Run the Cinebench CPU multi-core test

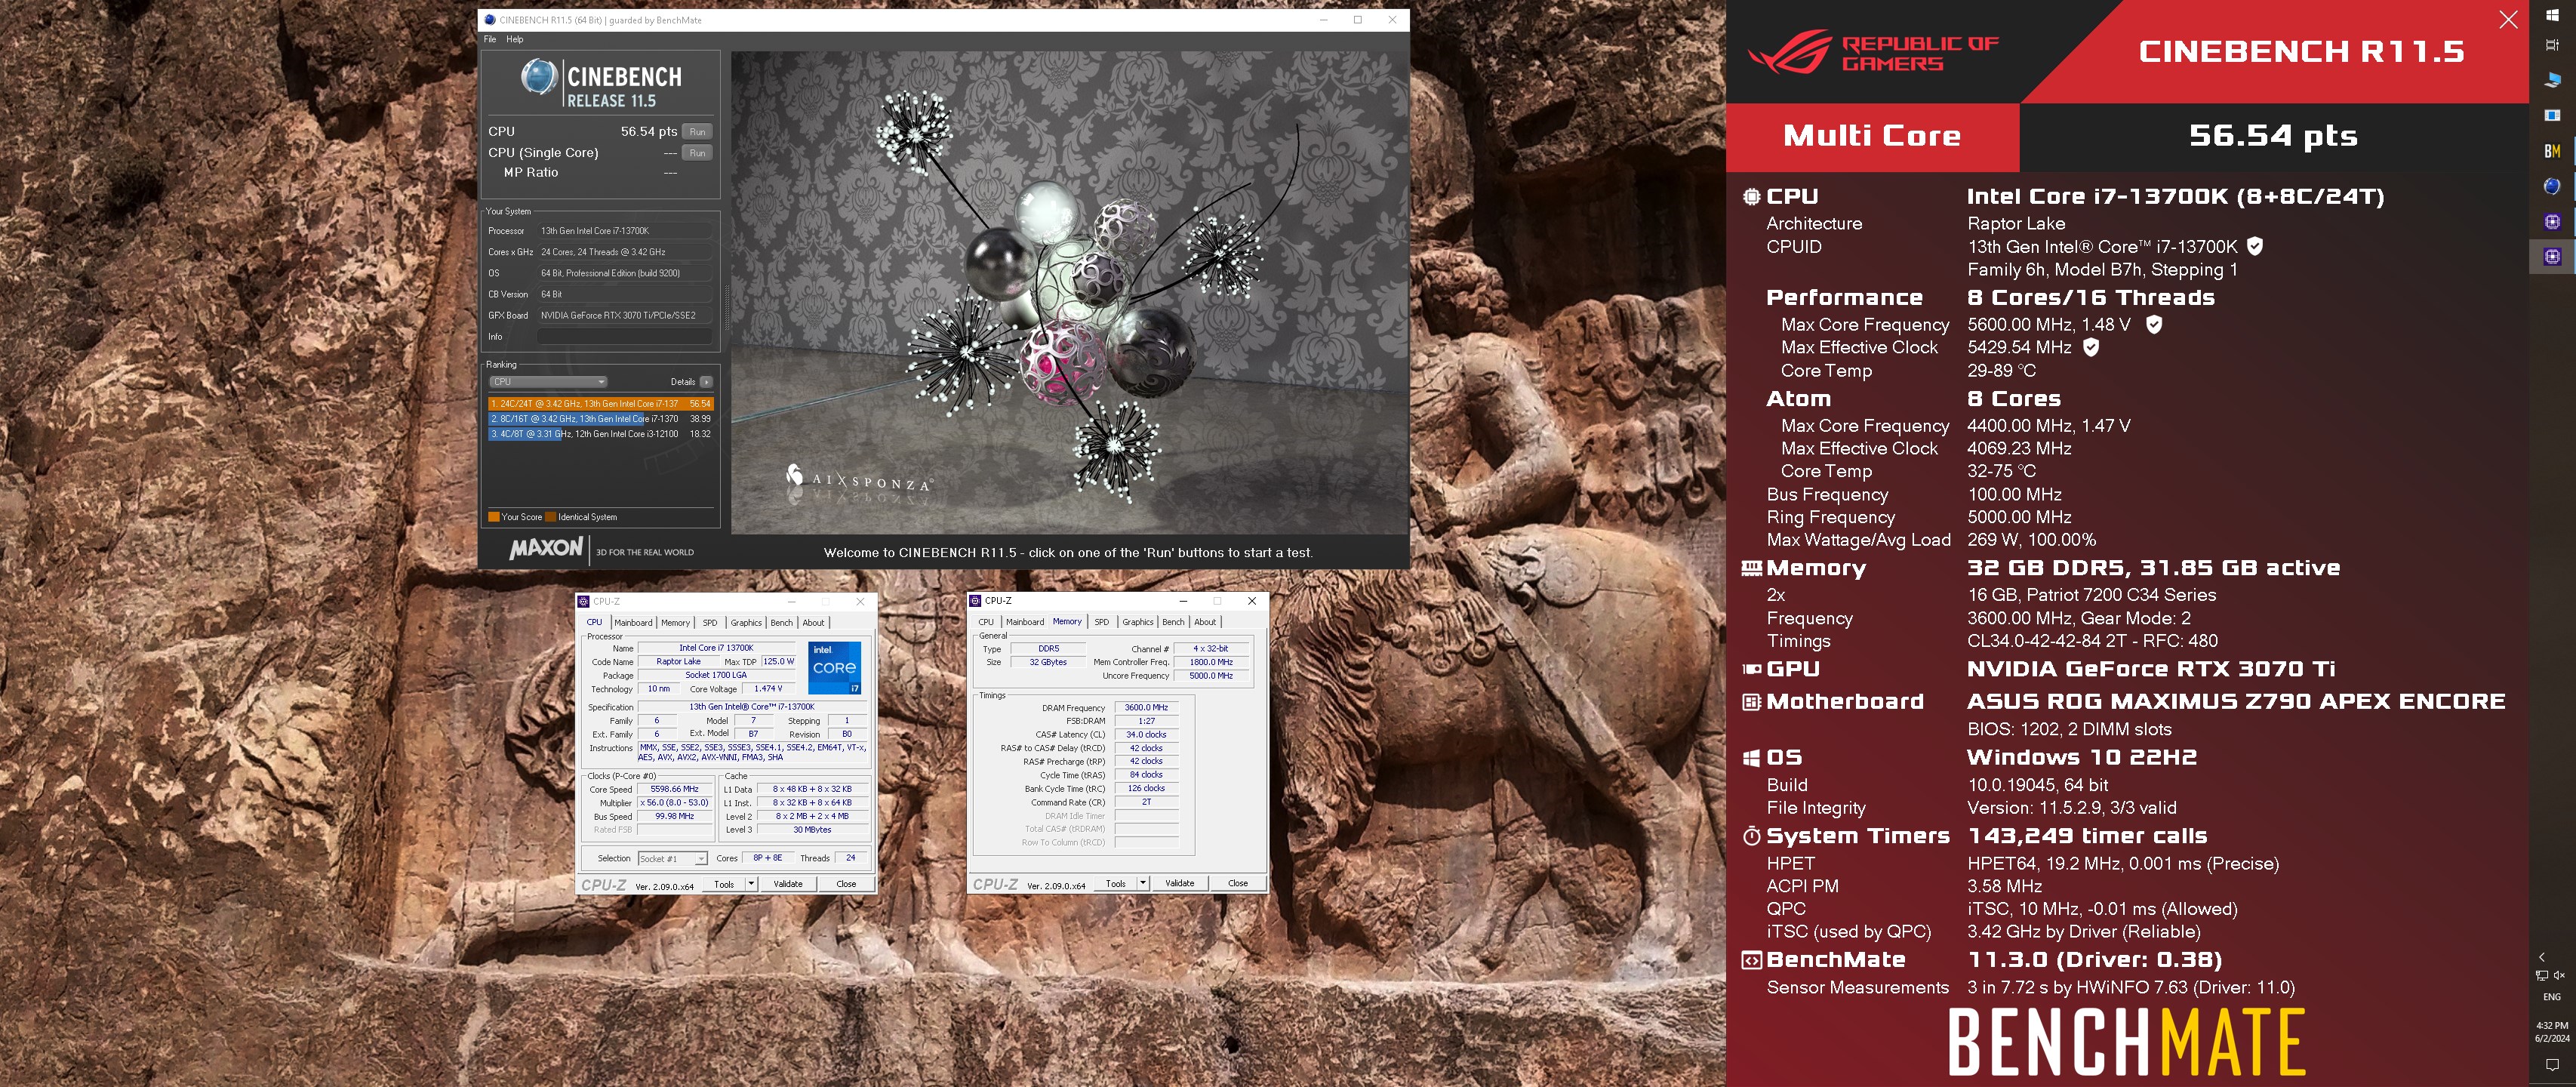(x=697, y=132)
